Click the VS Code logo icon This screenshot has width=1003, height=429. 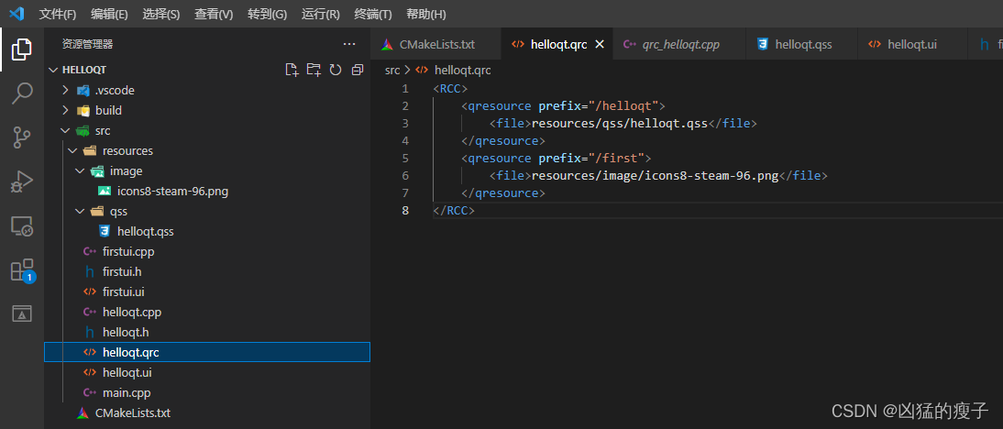(17, 14)
